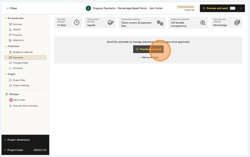Screen dimensions: 250x157
Task: Click the green S project avatar in header
Action: click(x=88, y=8)
